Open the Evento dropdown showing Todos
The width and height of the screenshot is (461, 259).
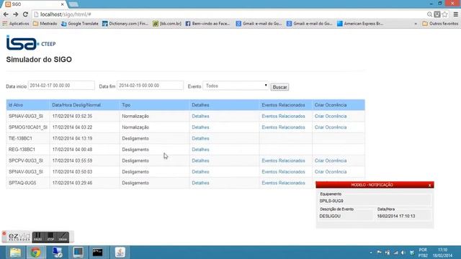[x=236, y=86]
